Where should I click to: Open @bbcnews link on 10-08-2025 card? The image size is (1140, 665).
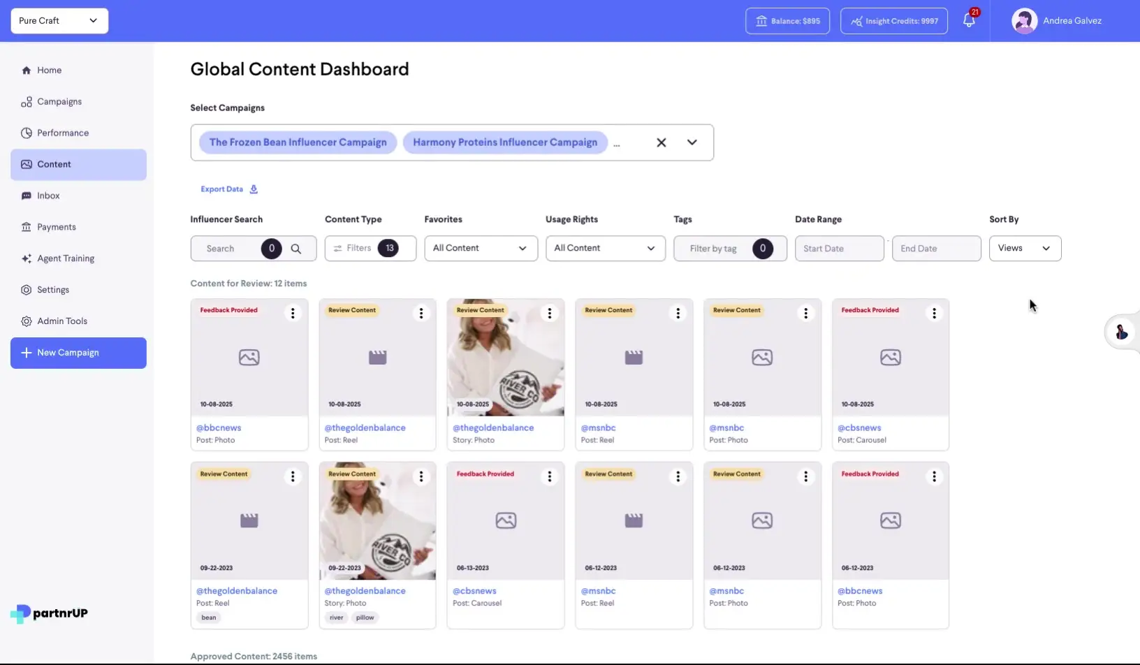pyautogui.click(x=219, y=427)
